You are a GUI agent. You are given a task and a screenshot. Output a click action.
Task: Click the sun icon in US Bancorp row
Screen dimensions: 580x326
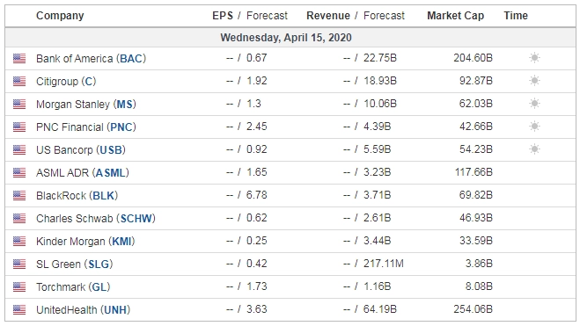534,149
